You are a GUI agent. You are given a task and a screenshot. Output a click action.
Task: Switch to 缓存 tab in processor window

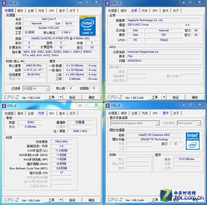[x=20, y=11]
